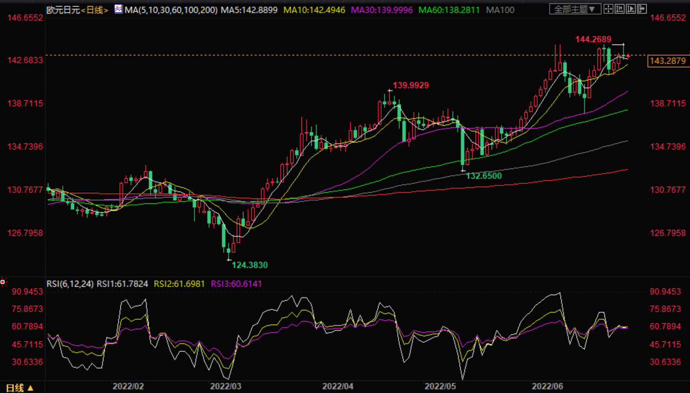Click the left axis value 130.7677
This screenshot has width=690, height=393.
click(x=25, y=190)
